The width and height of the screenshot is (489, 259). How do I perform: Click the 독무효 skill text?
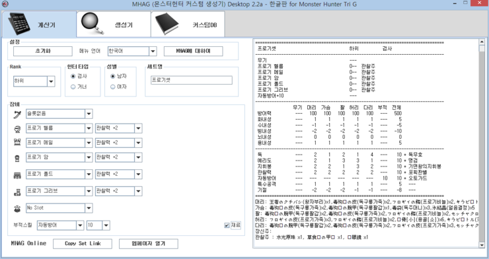(416, 155)
